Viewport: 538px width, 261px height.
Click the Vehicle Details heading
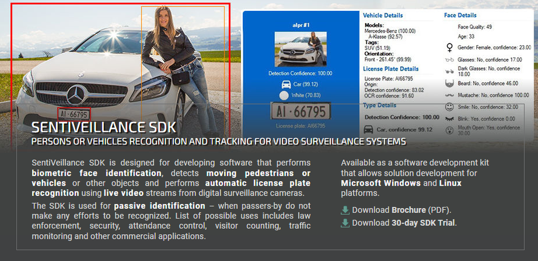pos(383,16)
